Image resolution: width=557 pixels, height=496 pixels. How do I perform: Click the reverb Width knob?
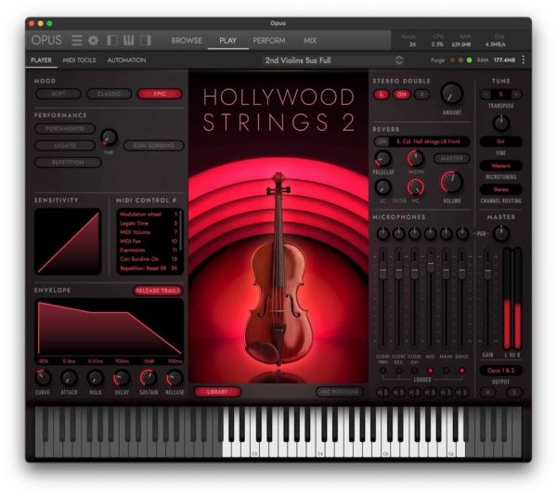[416, 159]
